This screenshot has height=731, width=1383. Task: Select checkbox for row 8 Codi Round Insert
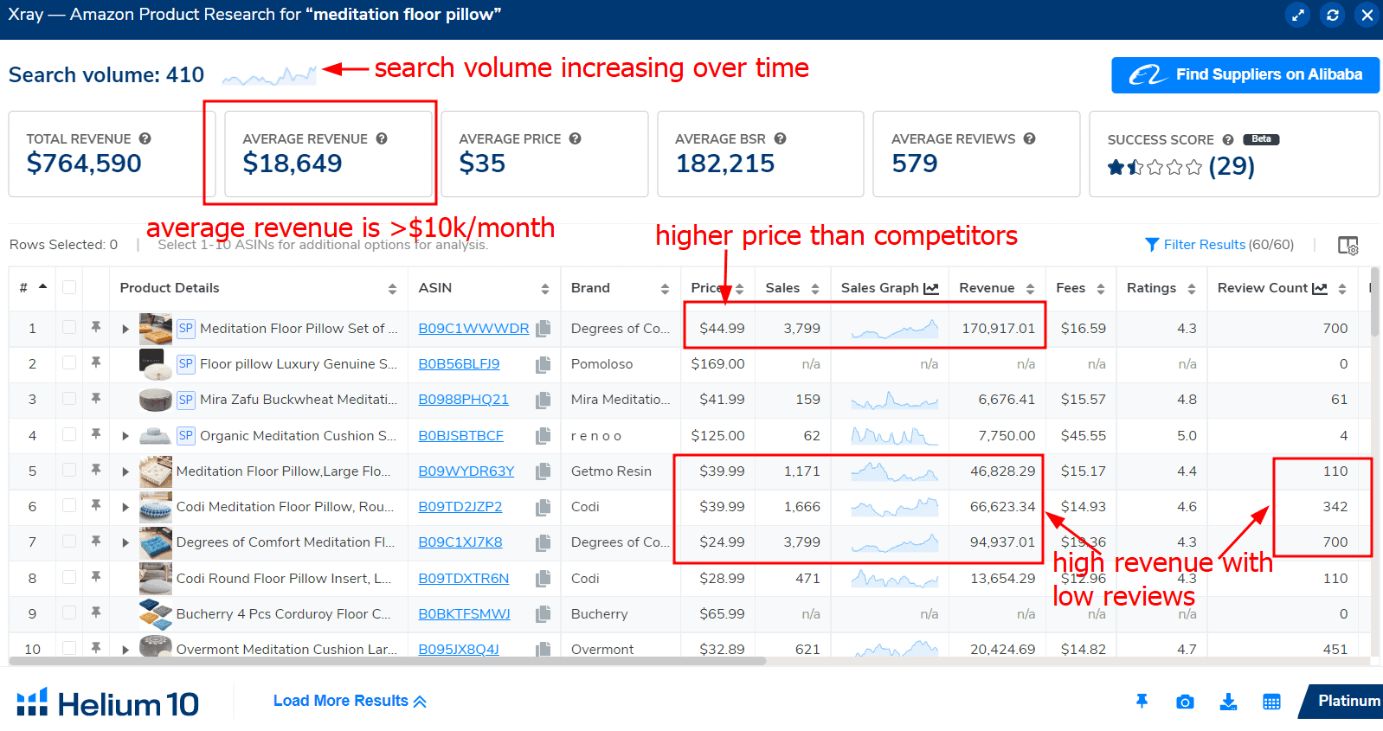point(69,577)
